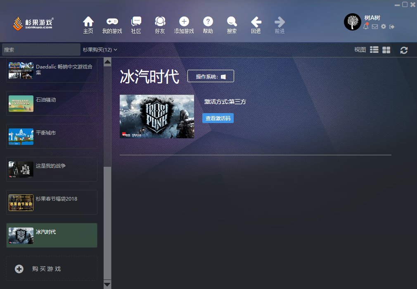The height and width of the screenshot is (289, 417).
Task: Click the 查看激活码 button
Action: [218, 118]
